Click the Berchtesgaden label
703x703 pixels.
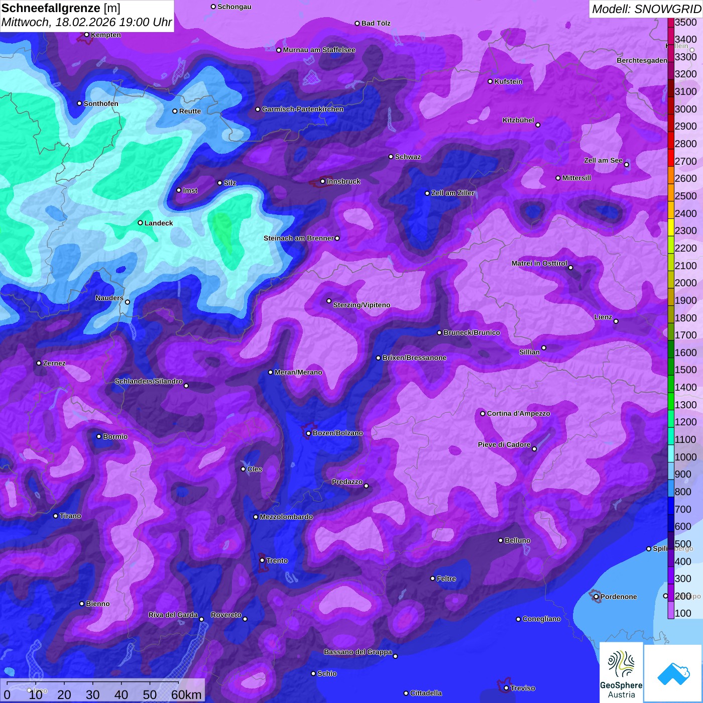642,60
